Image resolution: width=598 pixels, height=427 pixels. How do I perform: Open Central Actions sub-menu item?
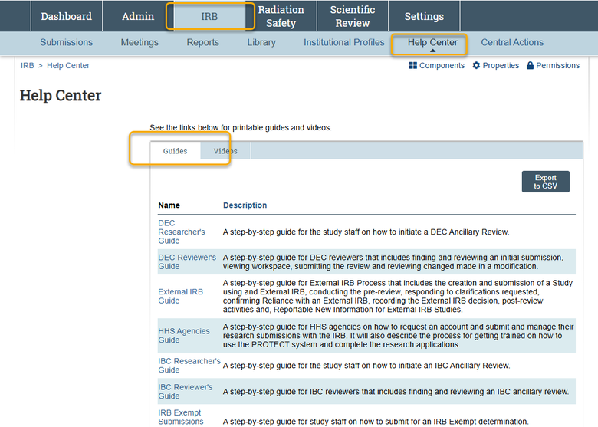pos(512,42)
